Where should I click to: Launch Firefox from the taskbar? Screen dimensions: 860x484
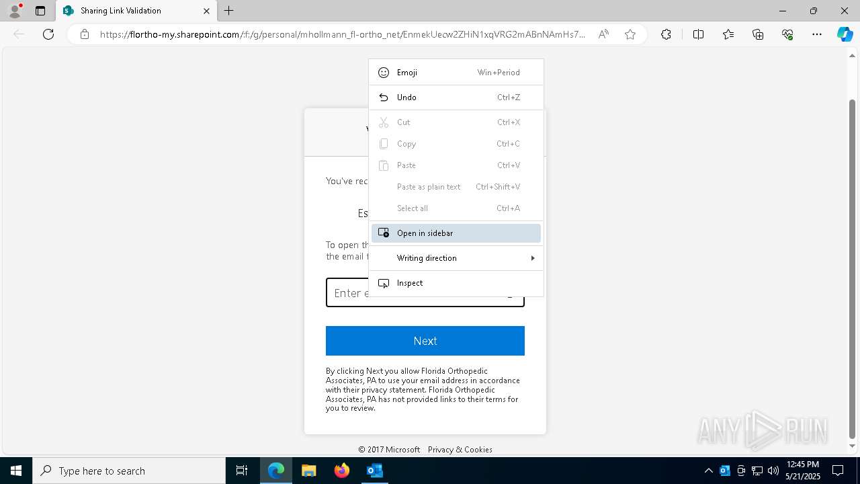pyautogui.click(x=342, y=471)
